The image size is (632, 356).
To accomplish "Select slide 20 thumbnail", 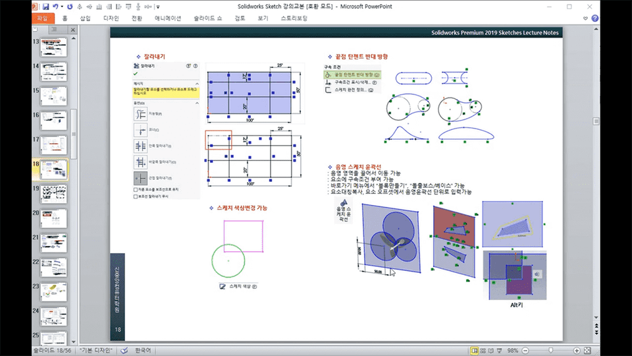I will pos(53,219).
